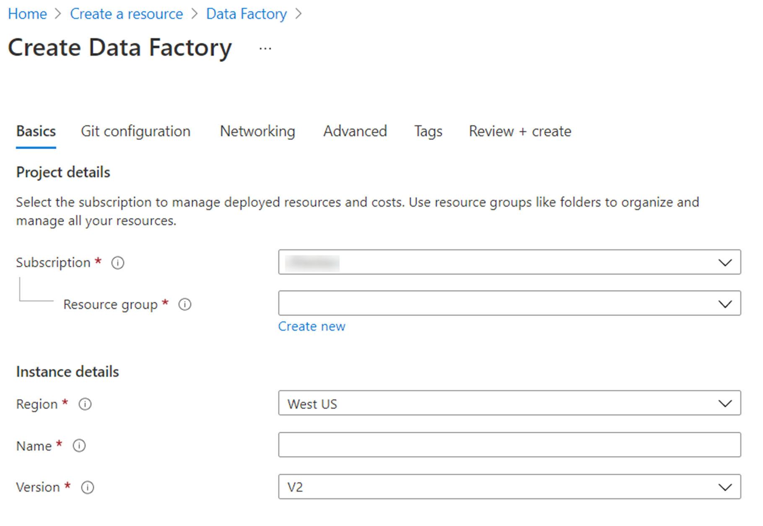
Task: Open the Resource group info icon
Action: coord(185,304)
